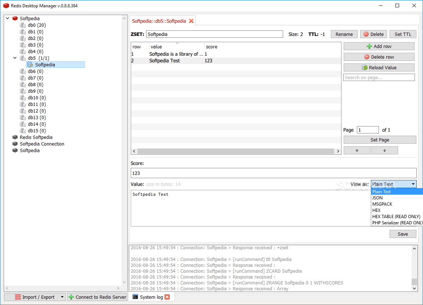The width and height of the screenshot is (423, 305).
Task: Select MSGPACK view format
Action: (x=397, y=204)
